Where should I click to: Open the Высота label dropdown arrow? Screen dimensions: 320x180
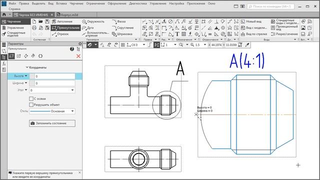pyautogui.click(x=26, y=76)
